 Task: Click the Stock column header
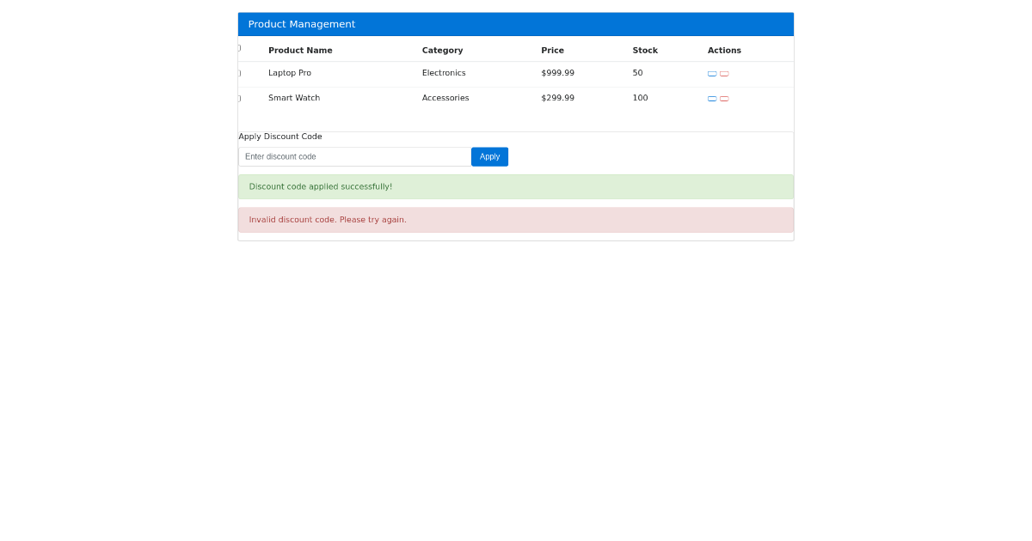point(645,50)
